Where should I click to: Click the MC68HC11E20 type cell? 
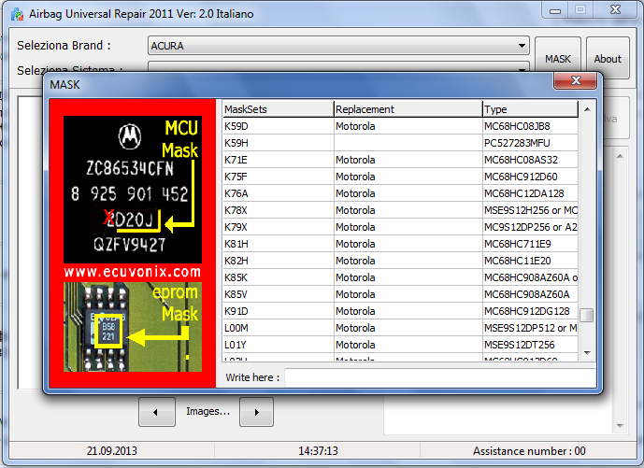tap(530, 261)
